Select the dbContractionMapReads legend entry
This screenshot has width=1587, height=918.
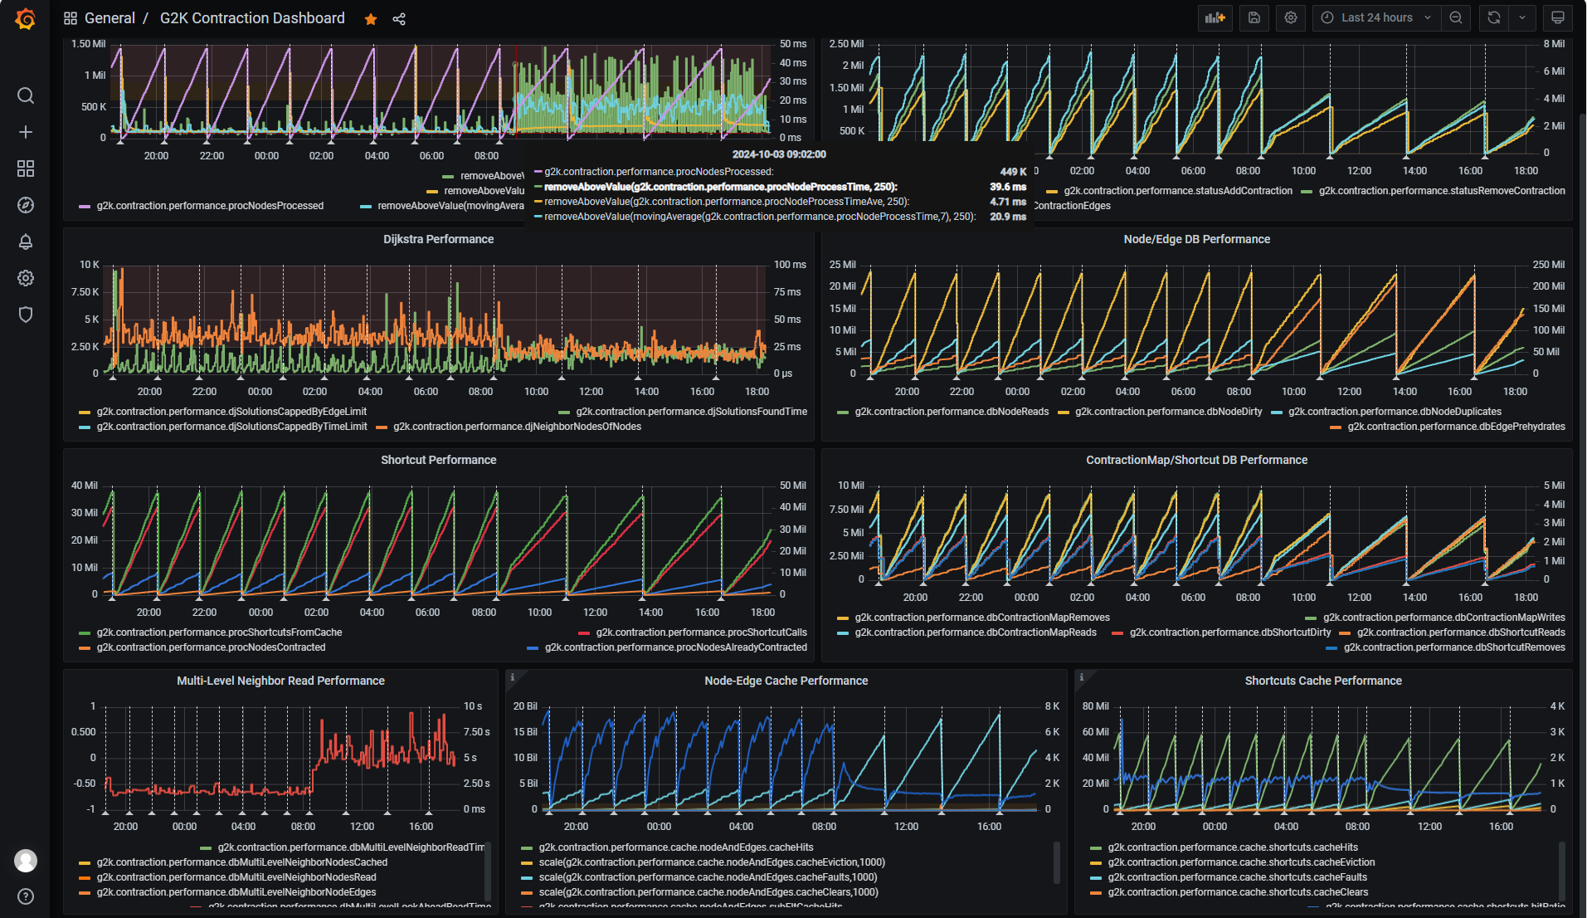[976, 632]
